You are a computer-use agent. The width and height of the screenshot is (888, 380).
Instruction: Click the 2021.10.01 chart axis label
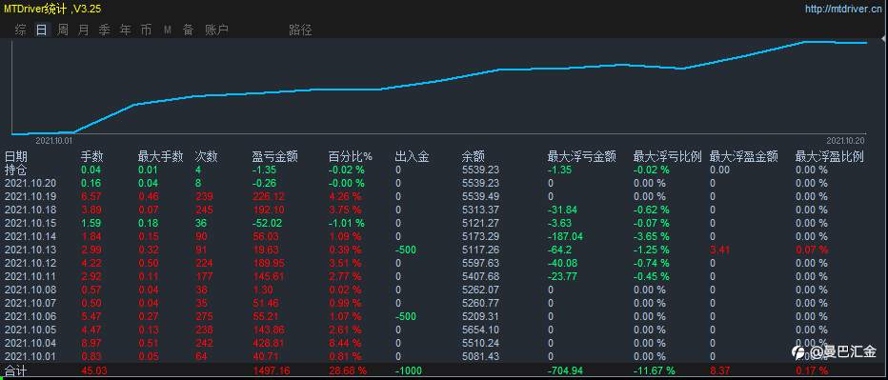point(54,140)
